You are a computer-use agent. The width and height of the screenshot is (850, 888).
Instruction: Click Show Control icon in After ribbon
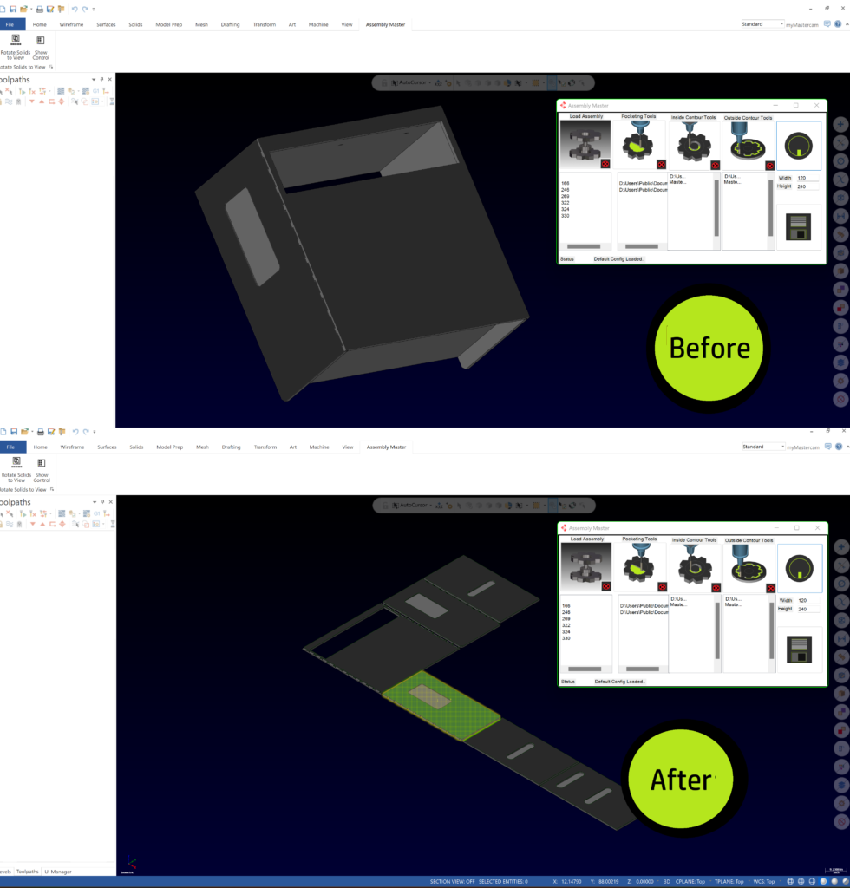tap(41, 463)
